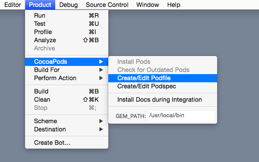Open the Debug menu
This screenshot has width=259, height=162.
pyautogui.click(x=68, y=5)
